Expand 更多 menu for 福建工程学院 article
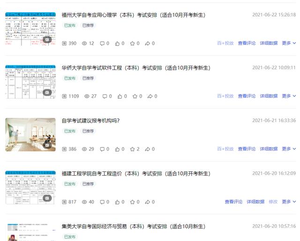Screen dimensions: 300x241 289,202
